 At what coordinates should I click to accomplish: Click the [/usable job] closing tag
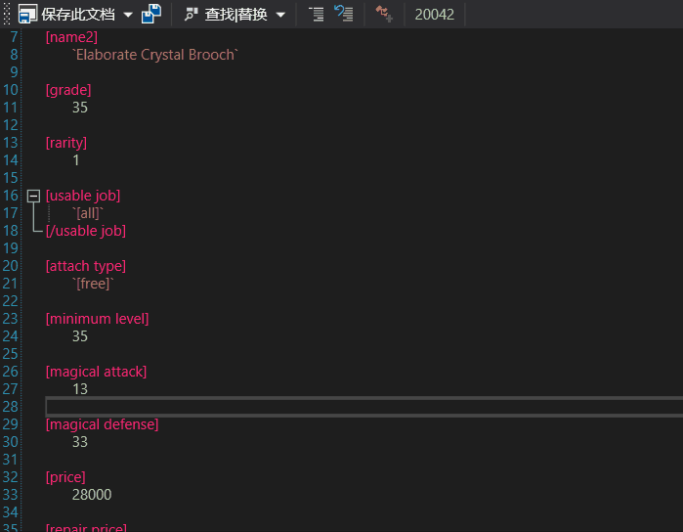86,231
